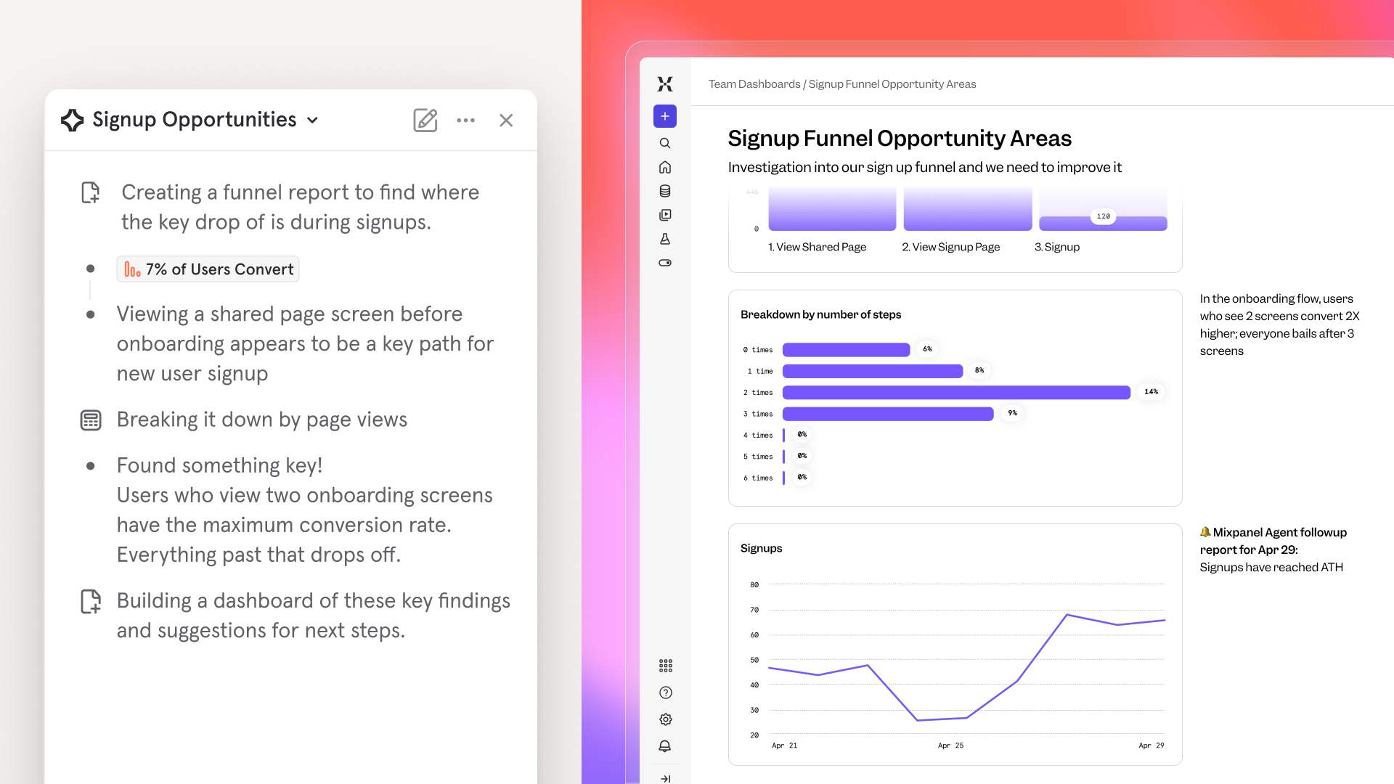Click the '3. Signup' step label

(x=1057, y=248)
